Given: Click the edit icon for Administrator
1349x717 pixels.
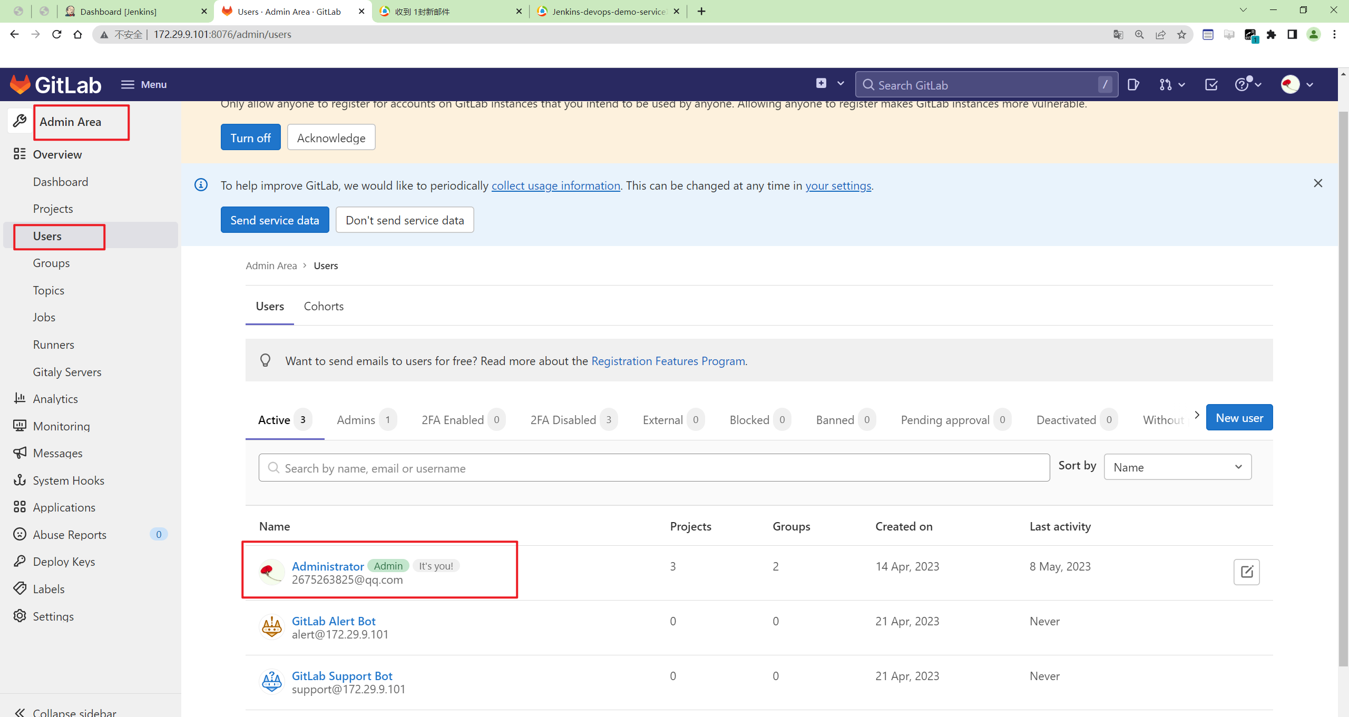Looking at the screenshot, I should pos(1247,572).
